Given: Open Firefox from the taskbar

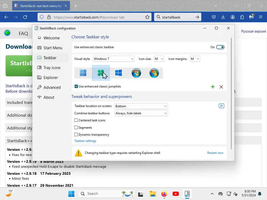Looking at the screenshot, I should (x=164, y=194).
